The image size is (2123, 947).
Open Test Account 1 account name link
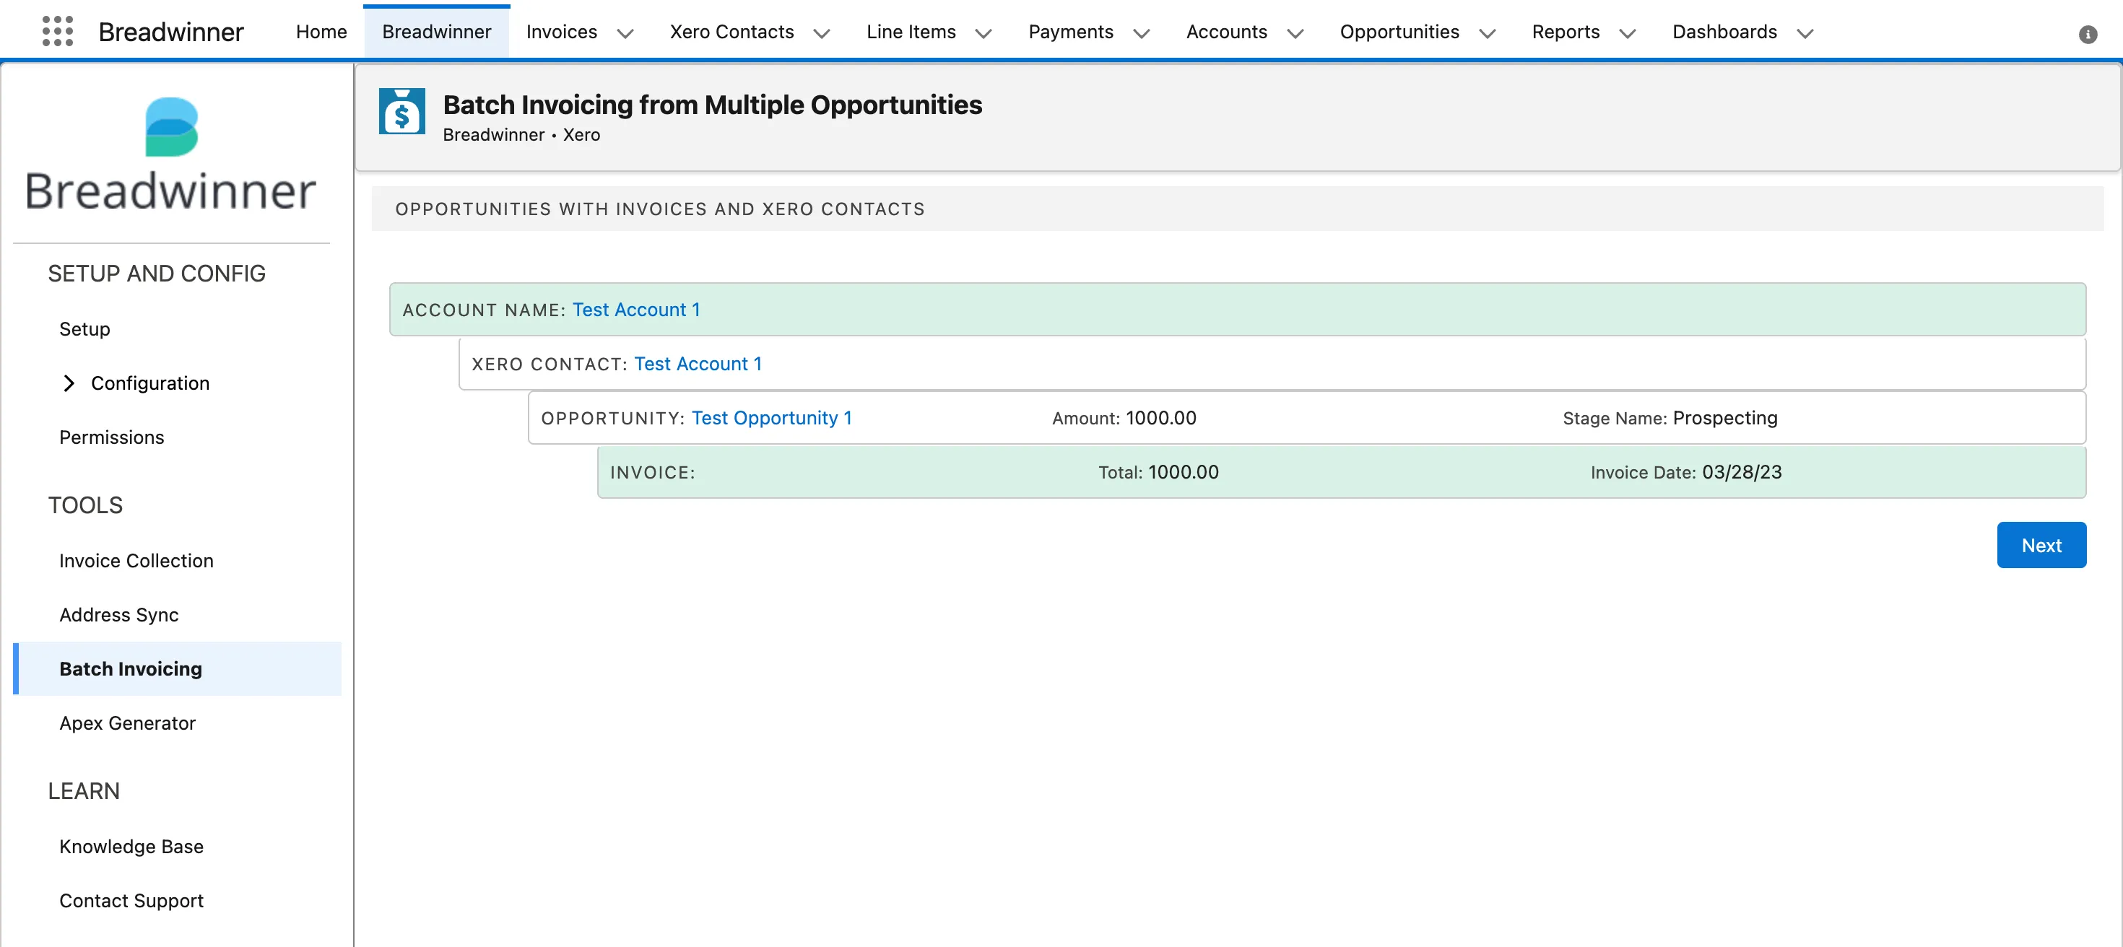tap(635, 310)
